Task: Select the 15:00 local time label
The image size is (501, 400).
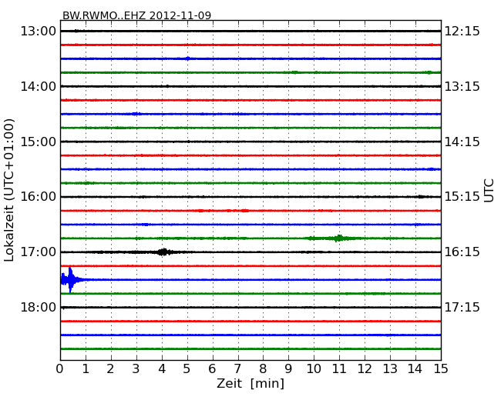Action: point(39,142)
